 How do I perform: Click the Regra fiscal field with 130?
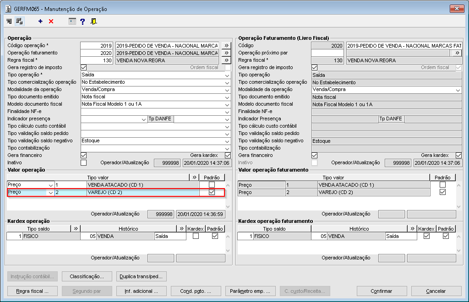(x=97, y=60)
